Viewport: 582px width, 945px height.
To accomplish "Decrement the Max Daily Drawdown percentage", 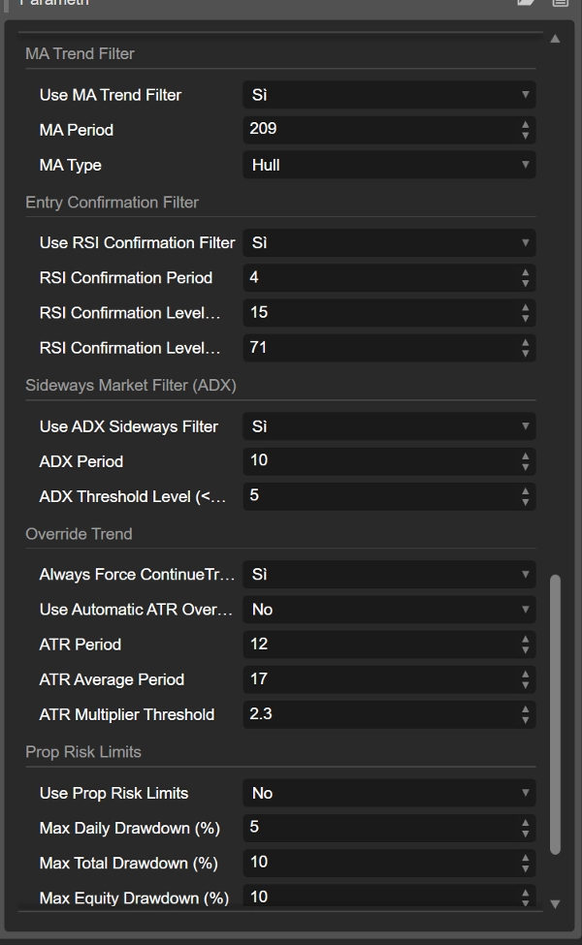I will pyautogui.click(x=525, y=834).
